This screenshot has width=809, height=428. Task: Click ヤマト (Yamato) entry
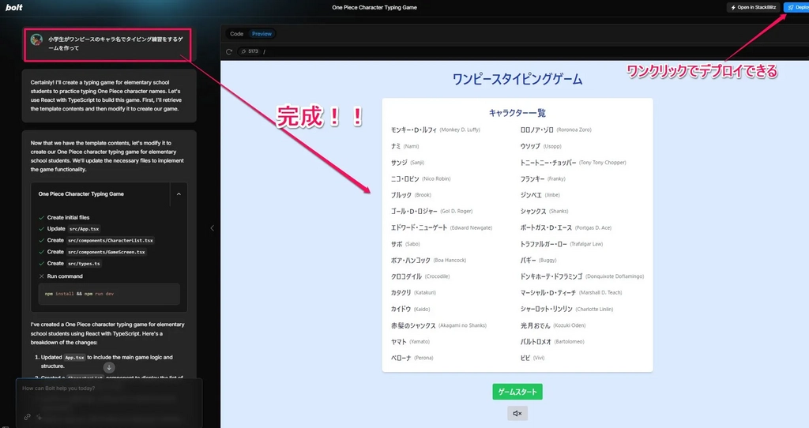(410, 342)
